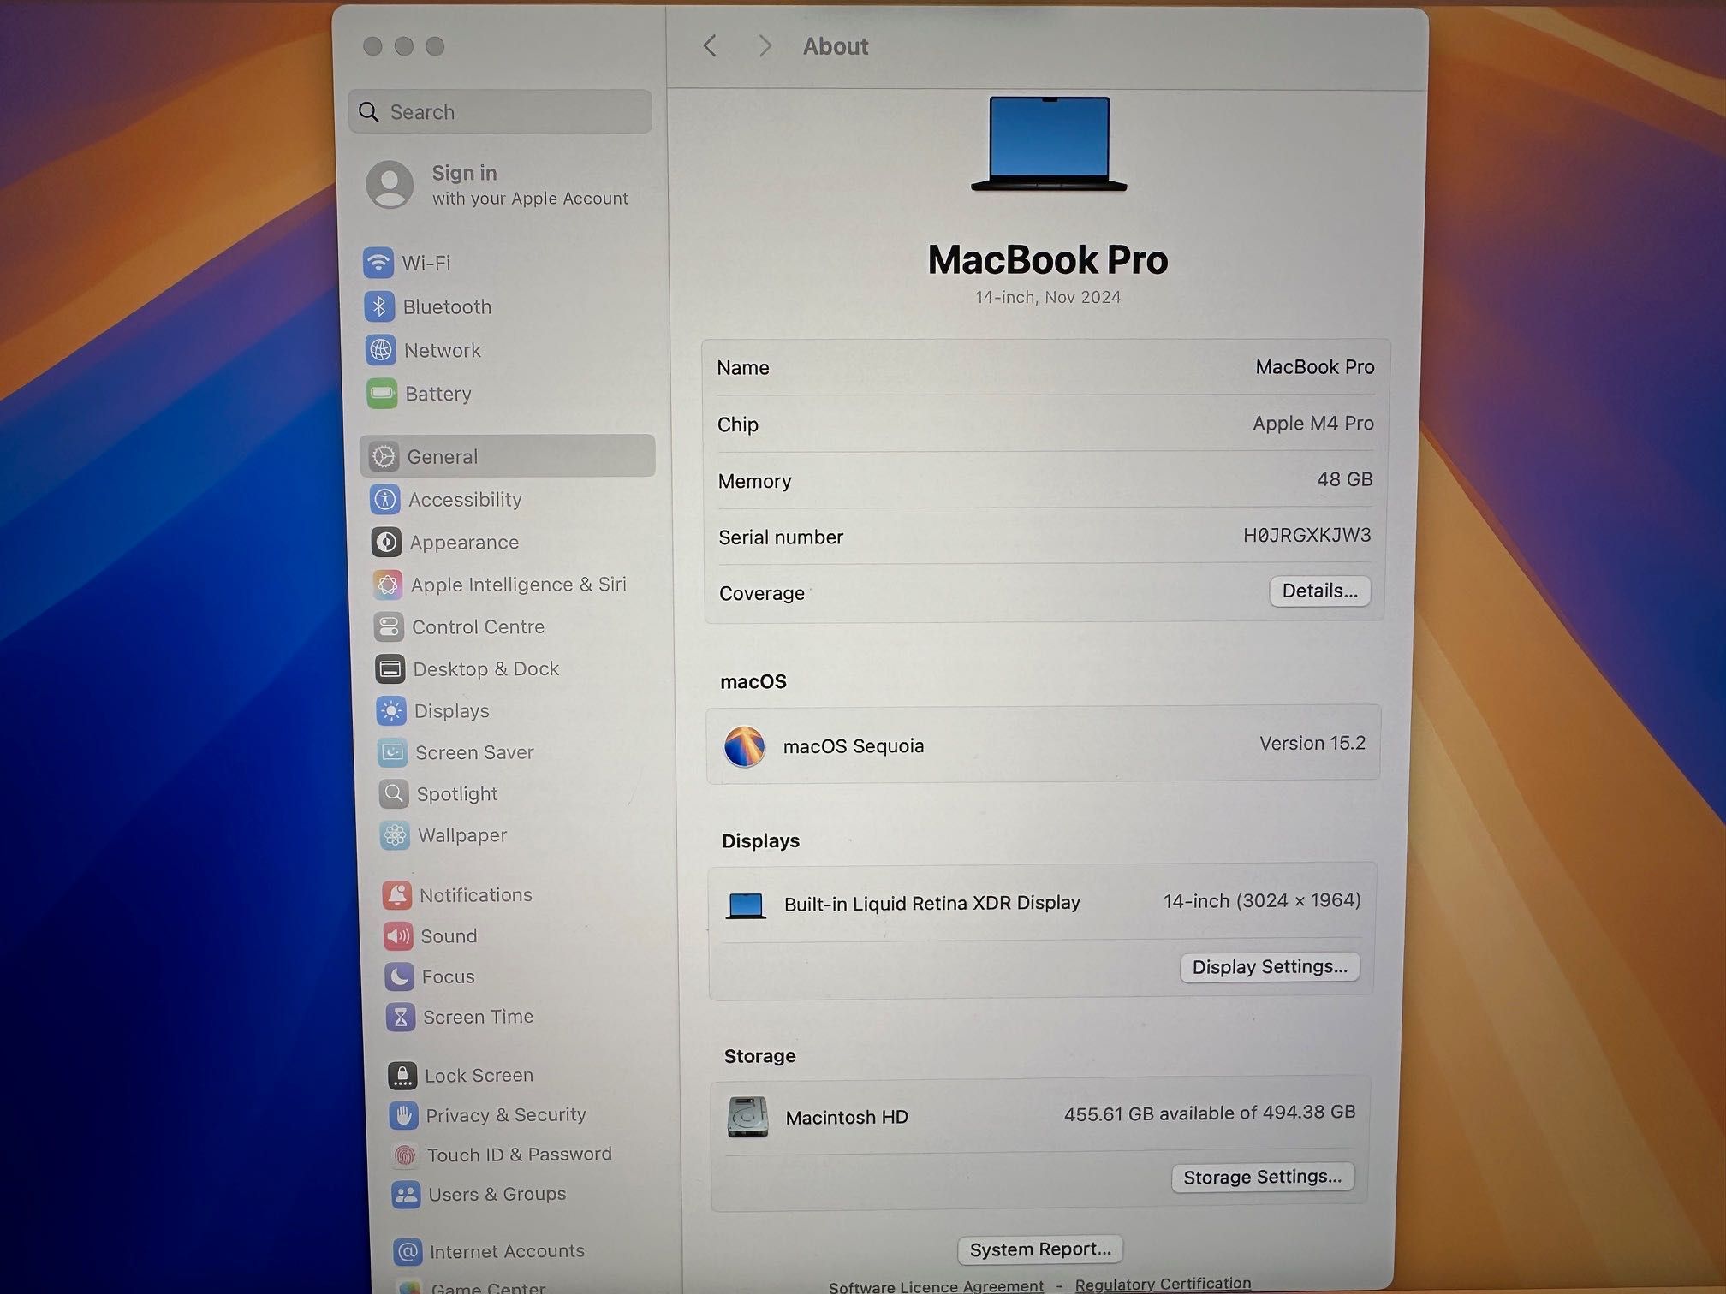Open the Battery settings pane
The width and height of the screenshot is (1726, 1294).
[510, 394]
